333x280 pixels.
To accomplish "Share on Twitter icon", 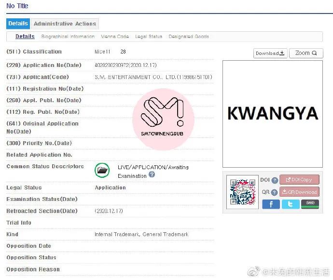I will [x=291, y=204].
